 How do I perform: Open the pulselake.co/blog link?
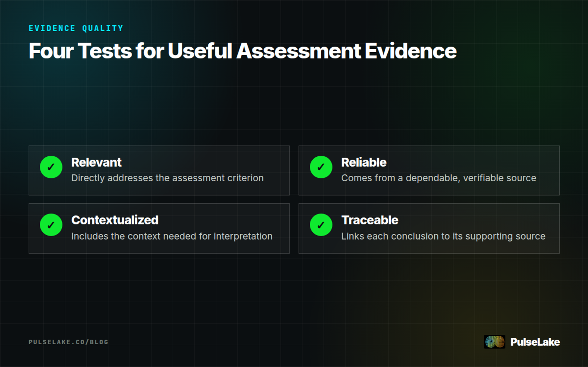(x=69, y=342)
